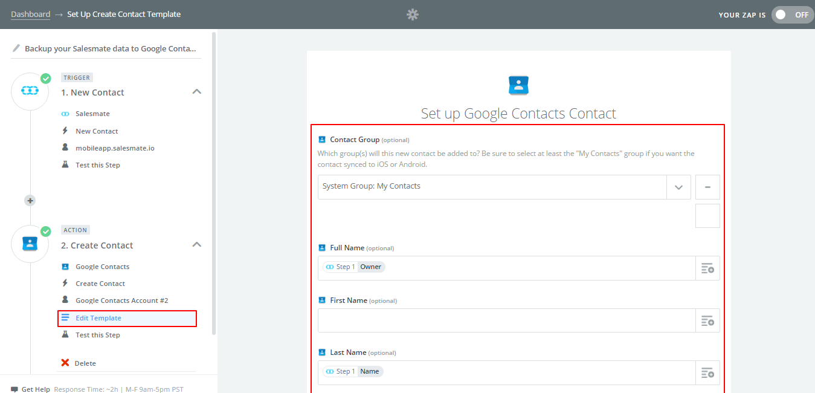The height and width of the screenshot is (393, 815).
Task: Click the Response Time text in footer
Action: pos(118,389)
